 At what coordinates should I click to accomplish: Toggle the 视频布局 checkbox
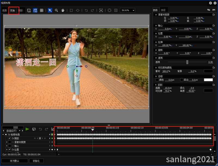(x=6, y=134)
